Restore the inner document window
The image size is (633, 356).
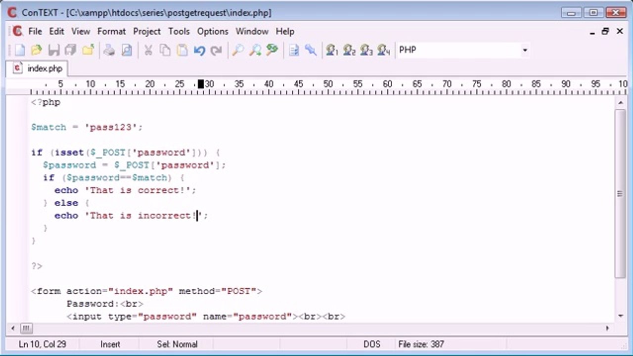[605, 32]
